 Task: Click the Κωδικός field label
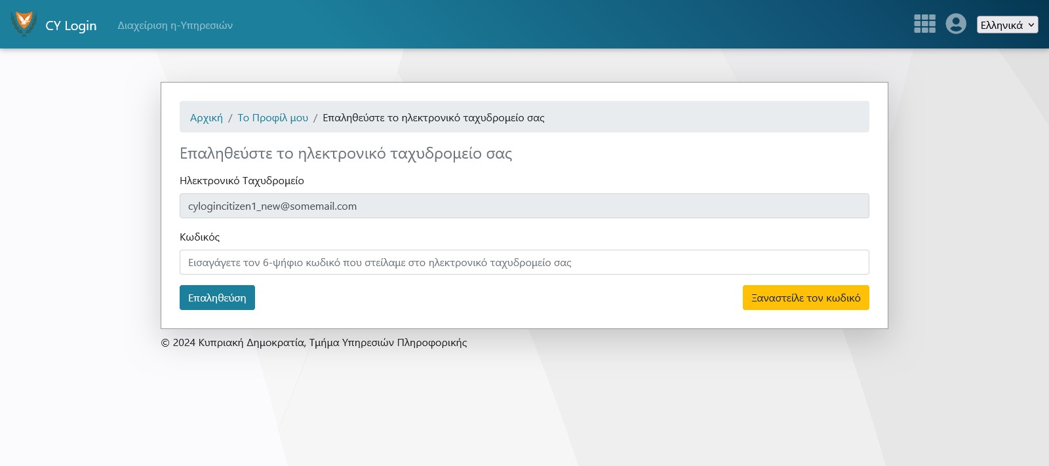click(x=200, y=237)
